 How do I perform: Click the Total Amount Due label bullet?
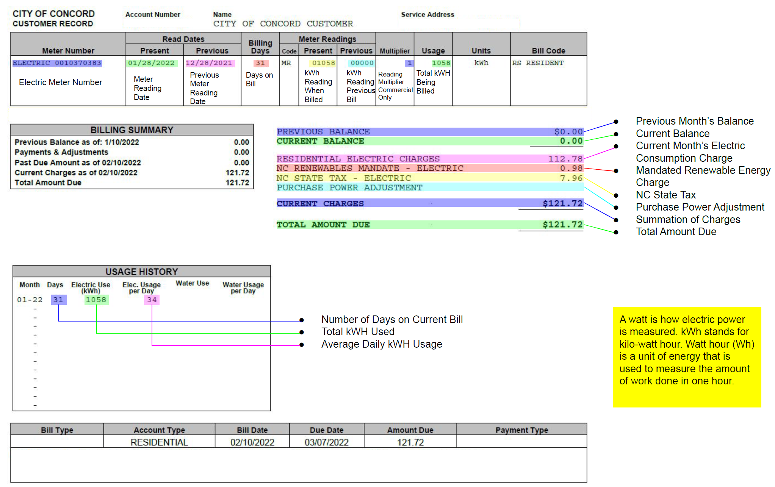(x=616, y=232)
